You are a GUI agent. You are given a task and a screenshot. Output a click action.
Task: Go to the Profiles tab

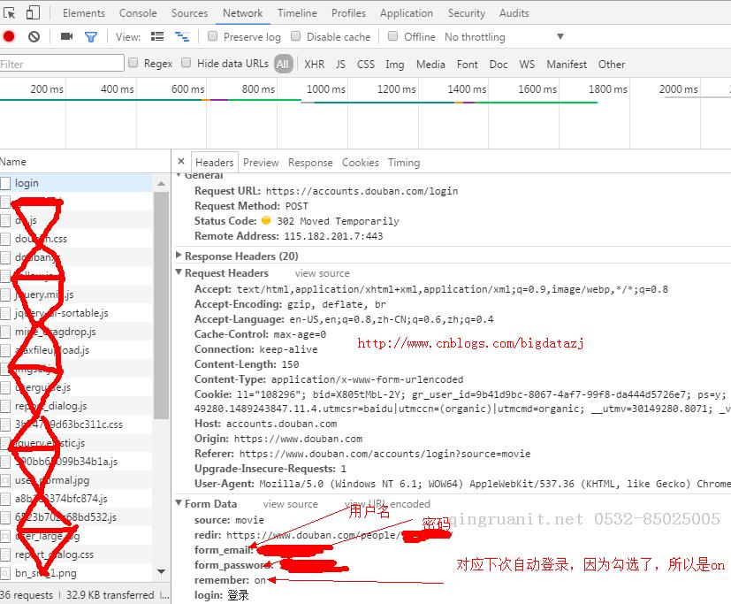348,13
